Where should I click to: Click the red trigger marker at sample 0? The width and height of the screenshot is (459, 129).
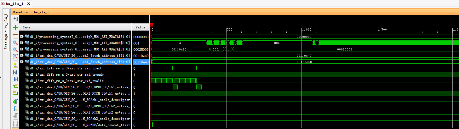point(151,24)
